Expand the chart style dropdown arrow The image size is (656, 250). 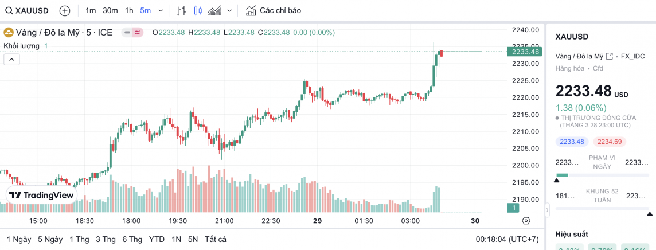point(230,11)
